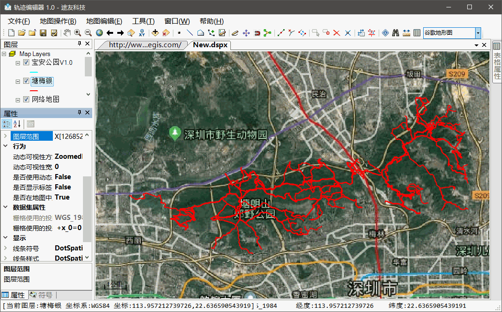Select the draw line tool
Image resolution: width=502 pixels, height=312 pixels.
click(x=190, y=33)
